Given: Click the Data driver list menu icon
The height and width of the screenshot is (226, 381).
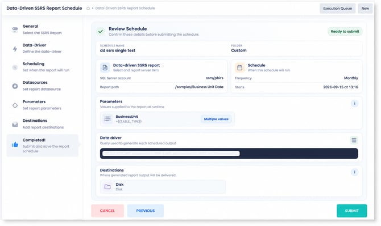Looking at the screenshot, I should [x=354, y=140].
